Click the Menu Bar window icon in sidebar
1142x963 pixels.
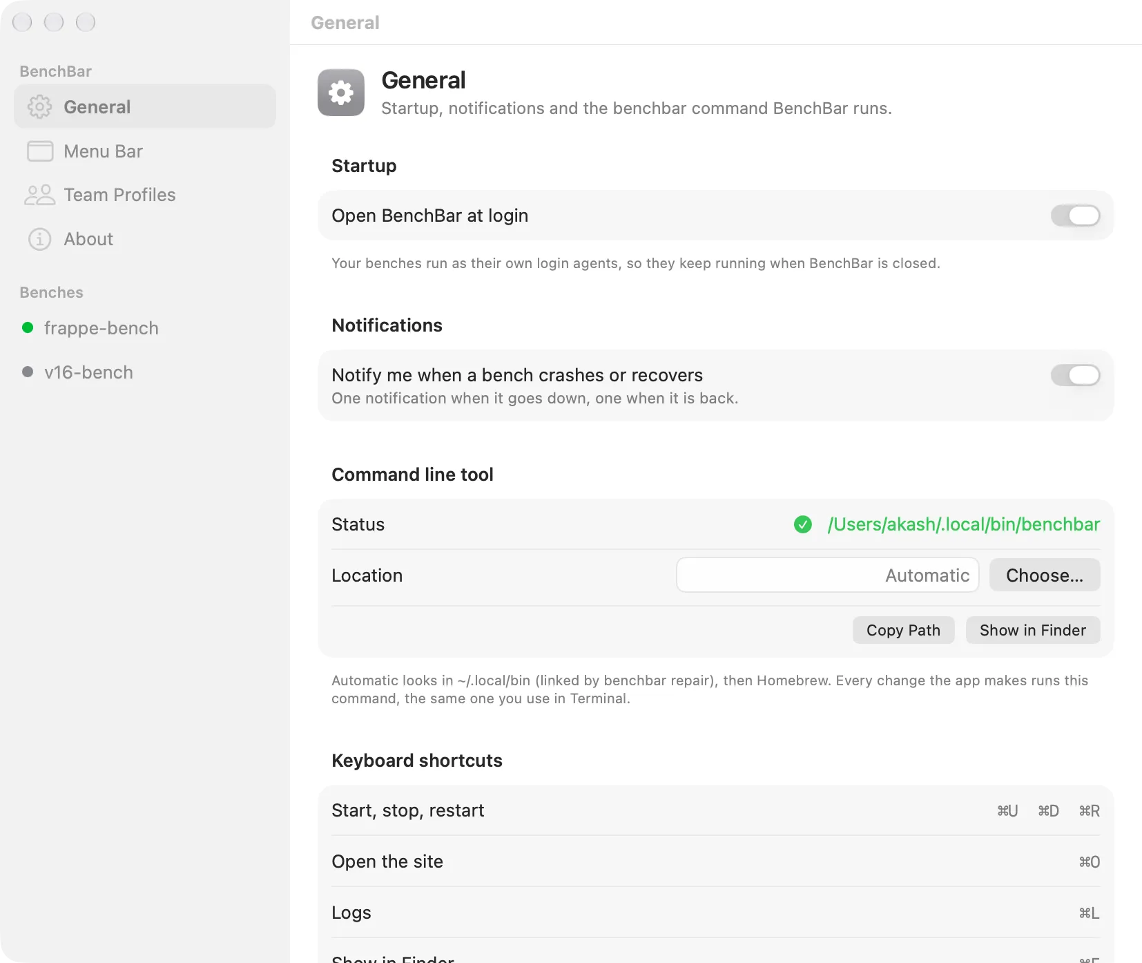(x=39, y=151)
